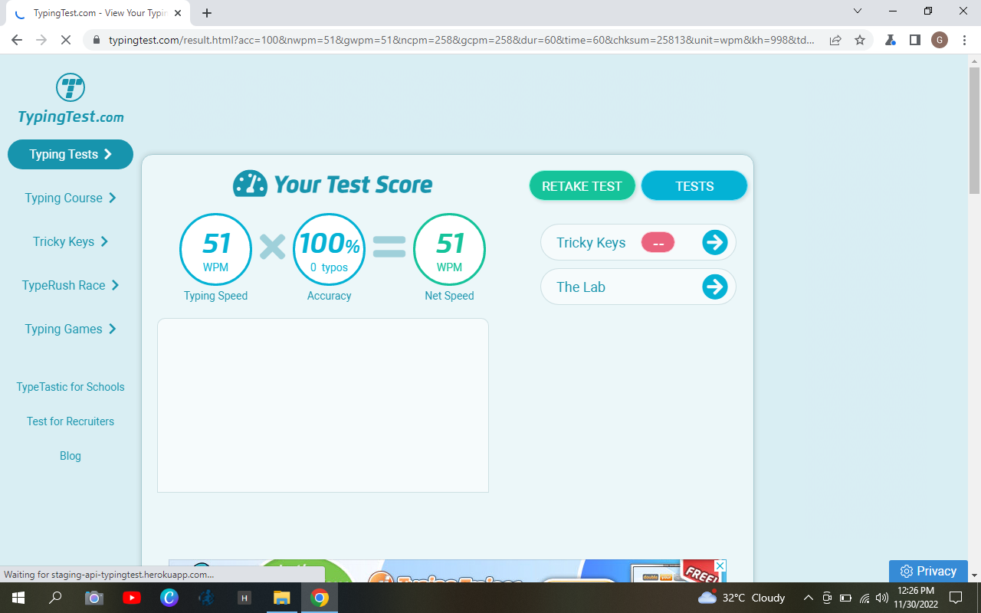Click the "--" badge beside Tricky Keys

pyautogui.click(x=658, y=243)
